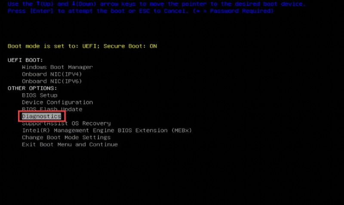
Task: Choose Onboard NIC(IPV4) boot device
Action: (52, 74)
